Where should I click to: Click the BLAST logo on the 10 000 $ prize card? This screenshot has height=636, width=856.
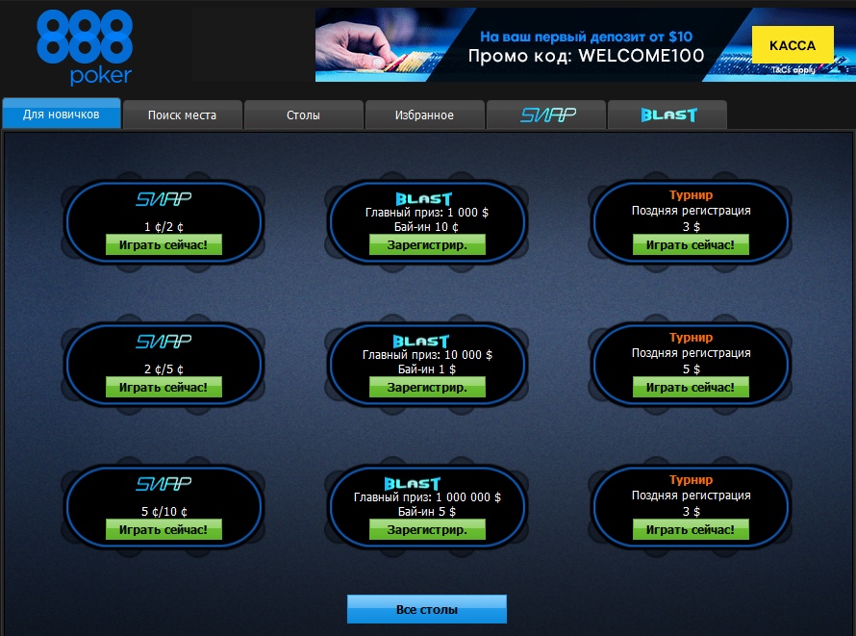(421, 342)
